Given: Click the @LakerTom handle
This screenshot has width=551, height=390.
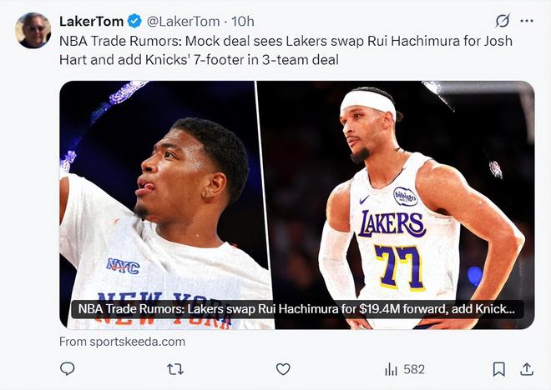Looking at the screenshot, I should [x=184, y=21].
